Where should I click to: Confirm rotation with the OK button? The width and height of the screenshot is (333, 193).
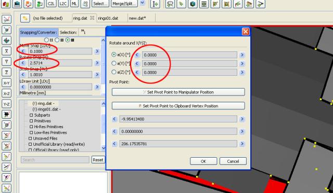click(x=203, y=161)
